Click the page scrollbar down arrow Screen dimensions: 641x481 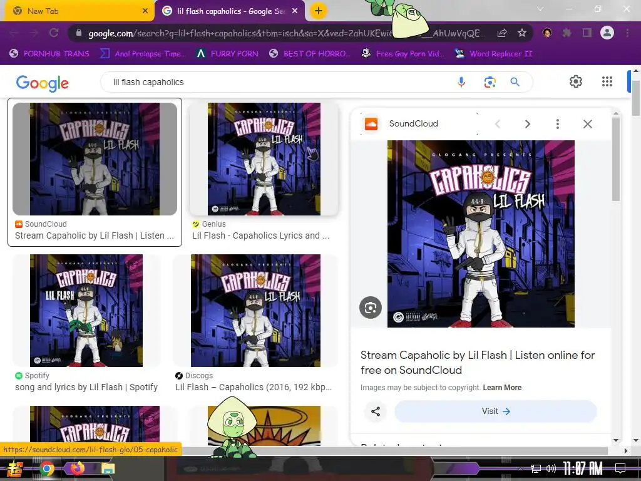coord(636,440)
